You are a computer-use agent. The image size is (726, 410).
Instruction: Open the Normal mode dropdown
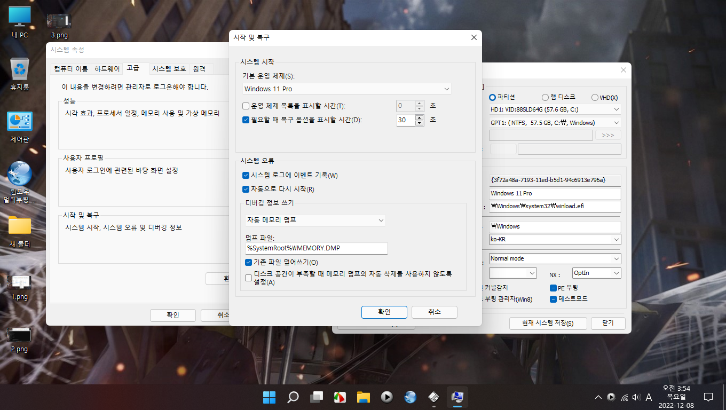click(x=555, y=258)
